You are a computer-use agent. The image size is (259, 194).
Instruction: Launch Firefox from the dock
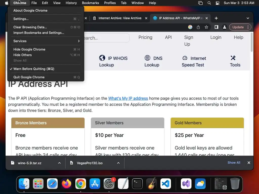pyautogui.click(x=67, y=184)
